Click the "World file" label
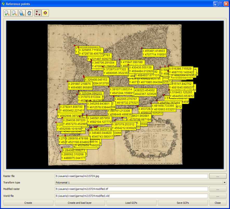Image resolution: width=230 pixels, height=209 pixels. pos(9,196)
